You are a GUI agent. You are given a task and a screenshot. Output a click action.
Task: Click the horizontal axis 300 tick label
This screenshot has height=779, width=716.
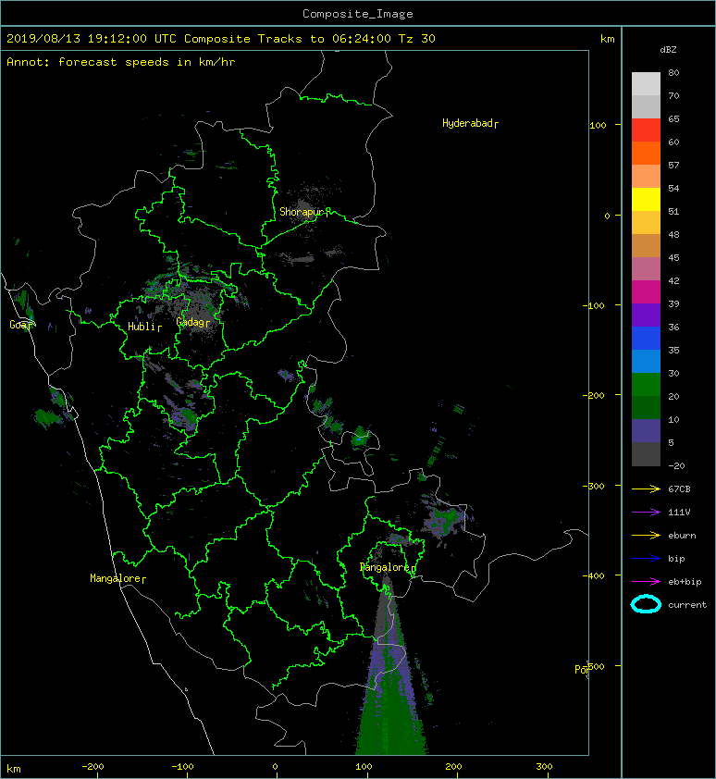pyautogui.click(x=544, y=767)
